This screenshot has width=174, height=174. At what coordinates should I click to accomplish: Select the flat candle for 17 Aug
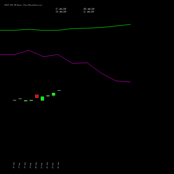pos(20,99)
